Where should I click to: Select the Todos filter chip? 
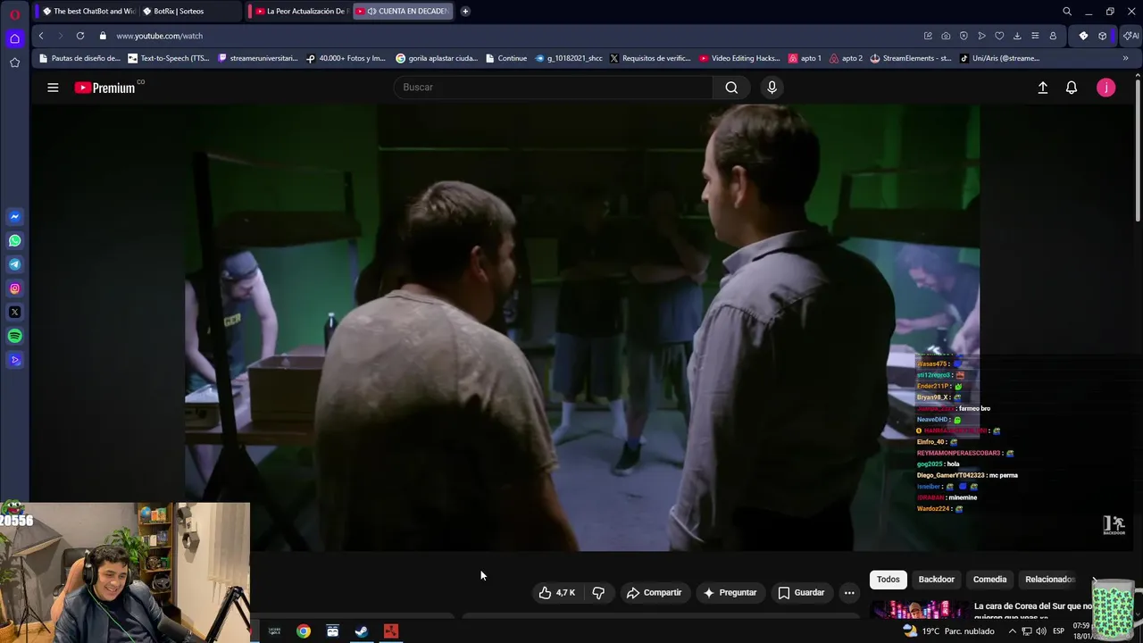[x=888, y=580]
